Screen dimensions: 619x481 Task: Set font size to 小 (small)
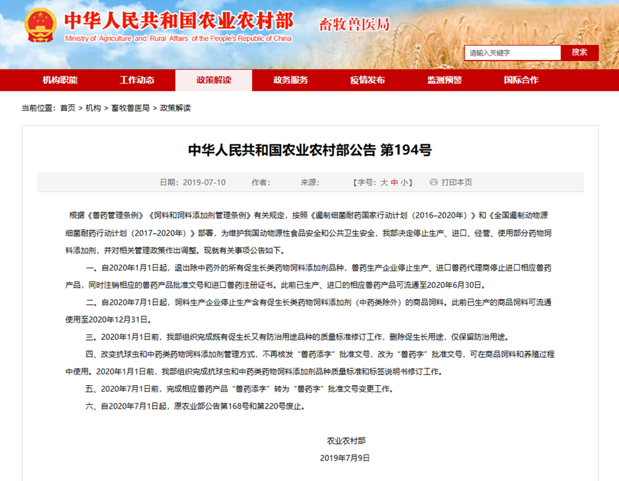click(404, 183)
